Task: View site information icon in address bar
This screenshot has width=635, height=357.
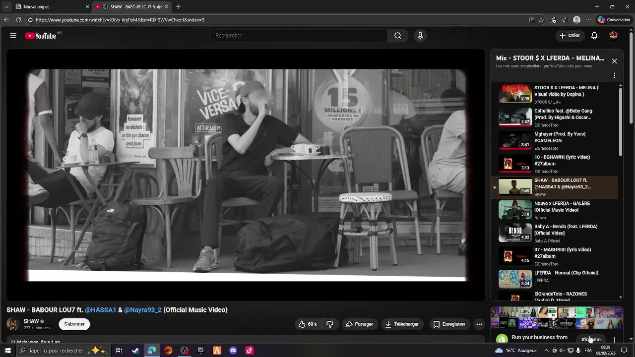Action: [31, 20]
